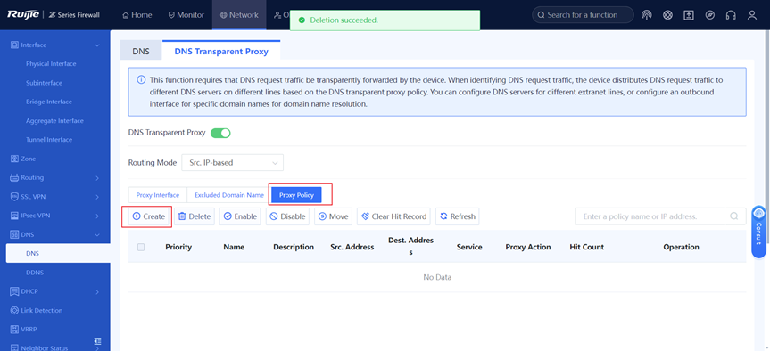Focus the policy name or IP search field
Screen dimensions: 770x351
tap(660, 216)
